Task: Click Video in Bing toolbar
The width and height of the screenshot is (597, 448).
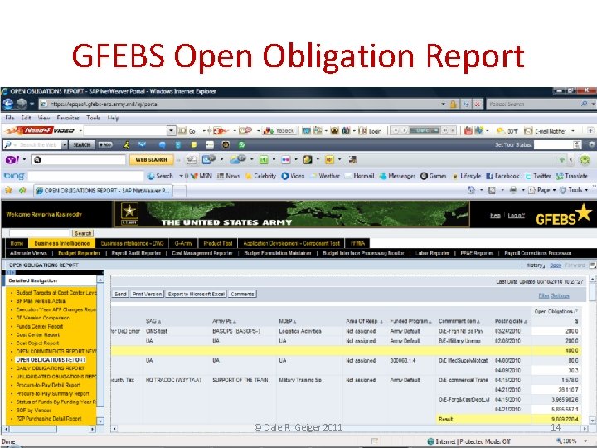Action: (x=293, y=176)
